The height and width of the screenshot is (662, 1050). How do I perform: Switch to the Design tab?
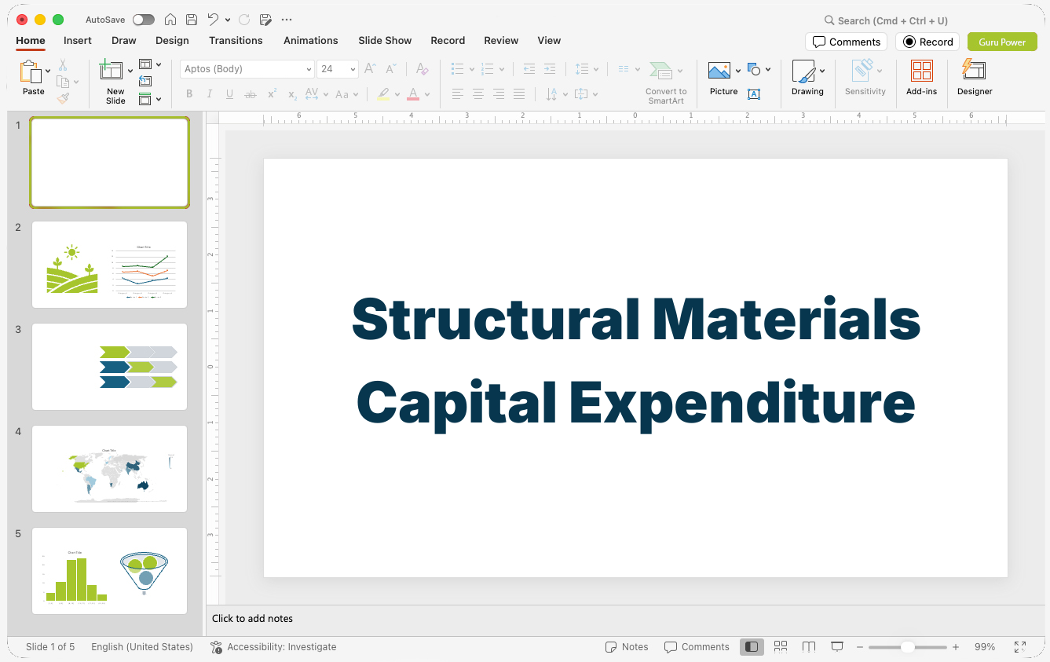click(x=172, y=41)
